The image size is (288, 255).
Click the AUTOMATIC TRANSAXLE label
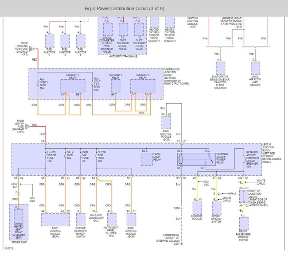pyautogui.click(x=123, y=56)
